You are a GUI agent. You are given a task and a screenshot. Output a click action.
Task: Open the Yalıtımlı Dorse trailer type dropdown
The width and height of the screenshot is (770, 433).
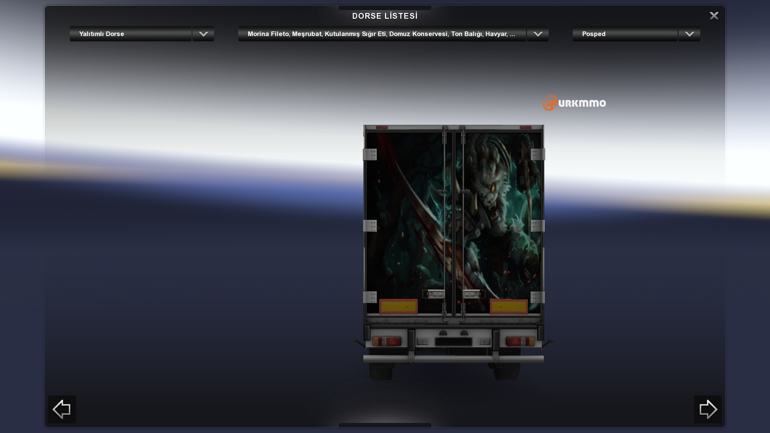[130, 34]
